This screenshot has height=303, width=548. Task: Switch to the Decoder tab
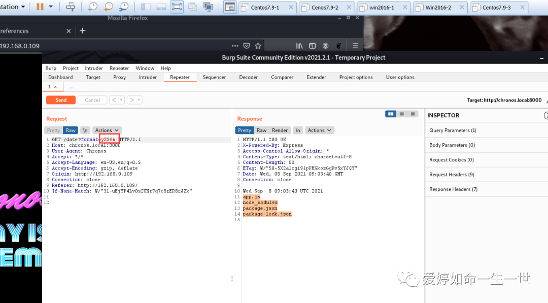(x=249, y=77)
